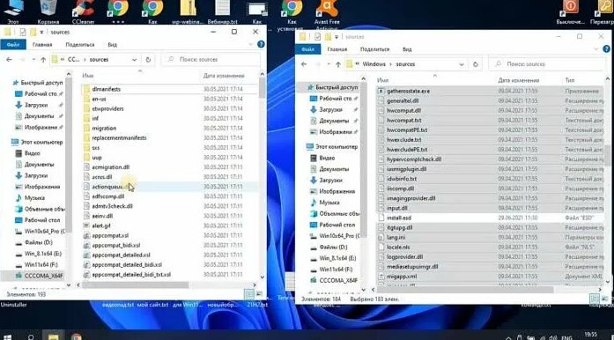614x340 pixels.
Task: Open CCleaner desktop shortcut
Action: point(84,11)
